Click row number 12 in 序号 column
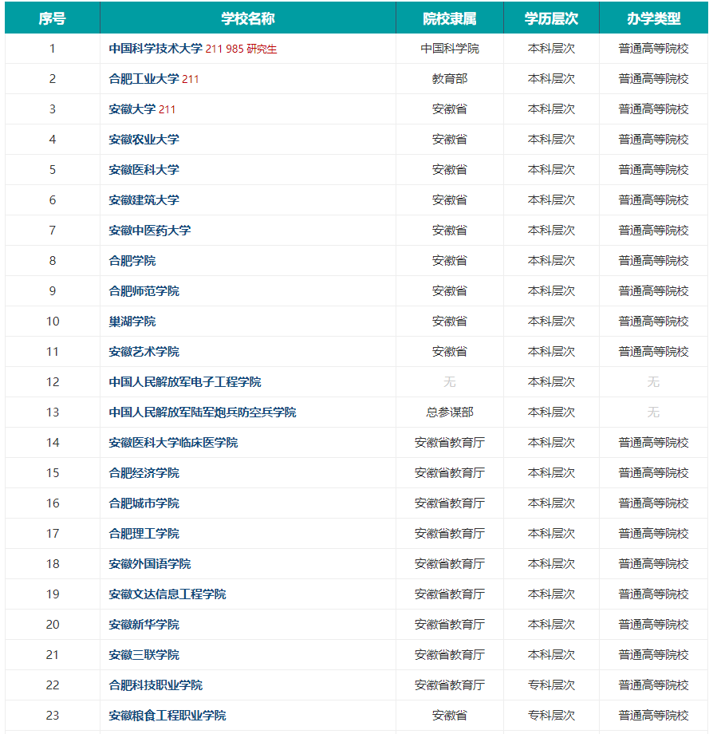 tap(53, 382)
